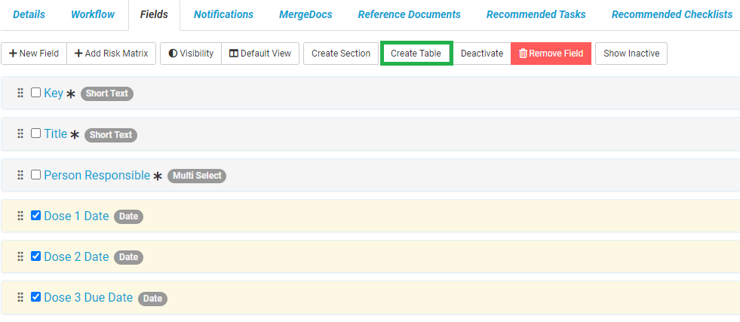Image resolution: width=740 pixels, height=322 pixels.
Task: Open the Workflow tab
Action: [93, 14]
